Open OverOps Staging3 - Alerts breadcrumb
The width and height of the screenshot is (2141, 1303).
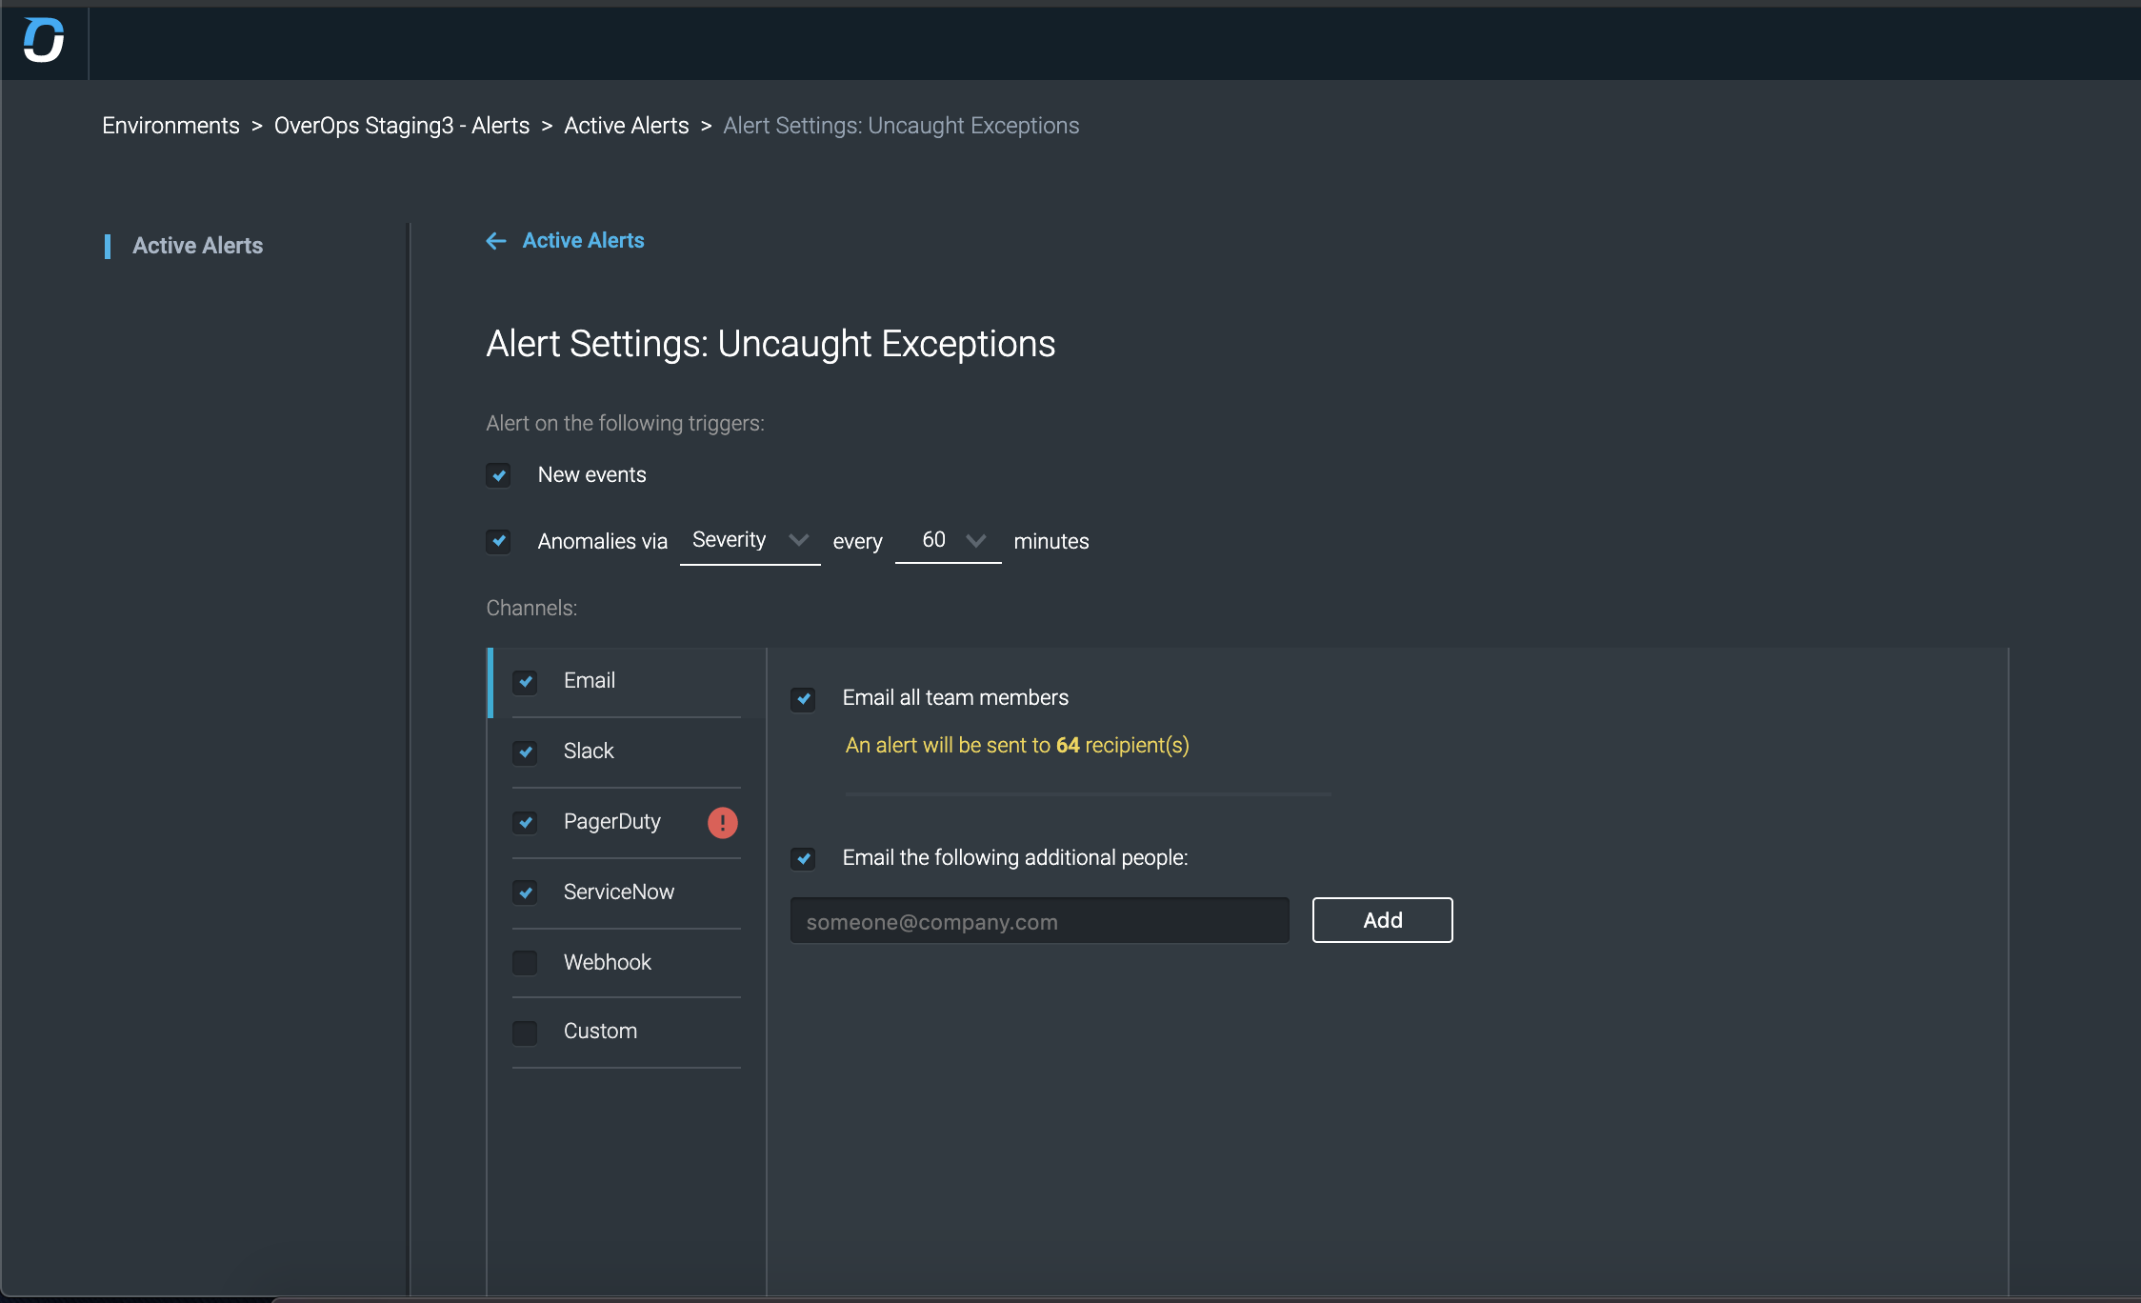[401, 126]
